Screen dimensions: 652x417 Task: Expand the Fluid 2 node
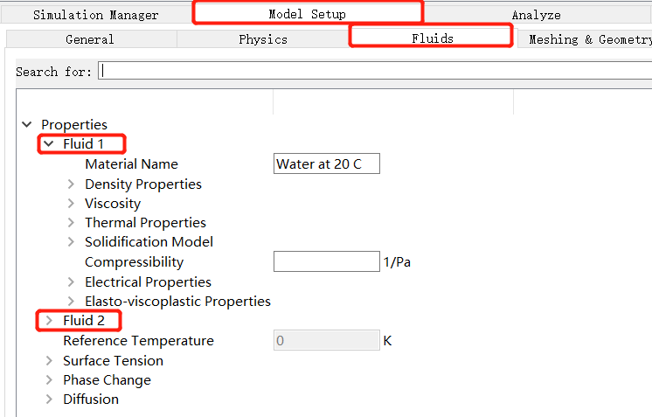[49, 321]
